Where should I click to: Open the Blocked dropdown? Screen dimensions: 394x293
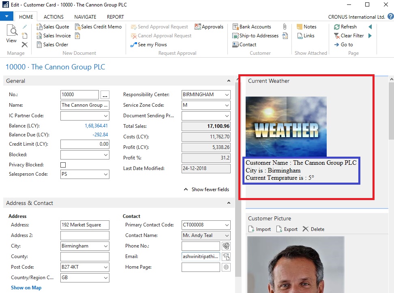105,155
